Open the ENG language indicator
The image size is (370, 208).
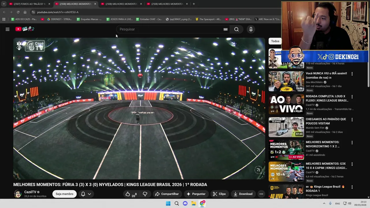[x=337, y=203]
